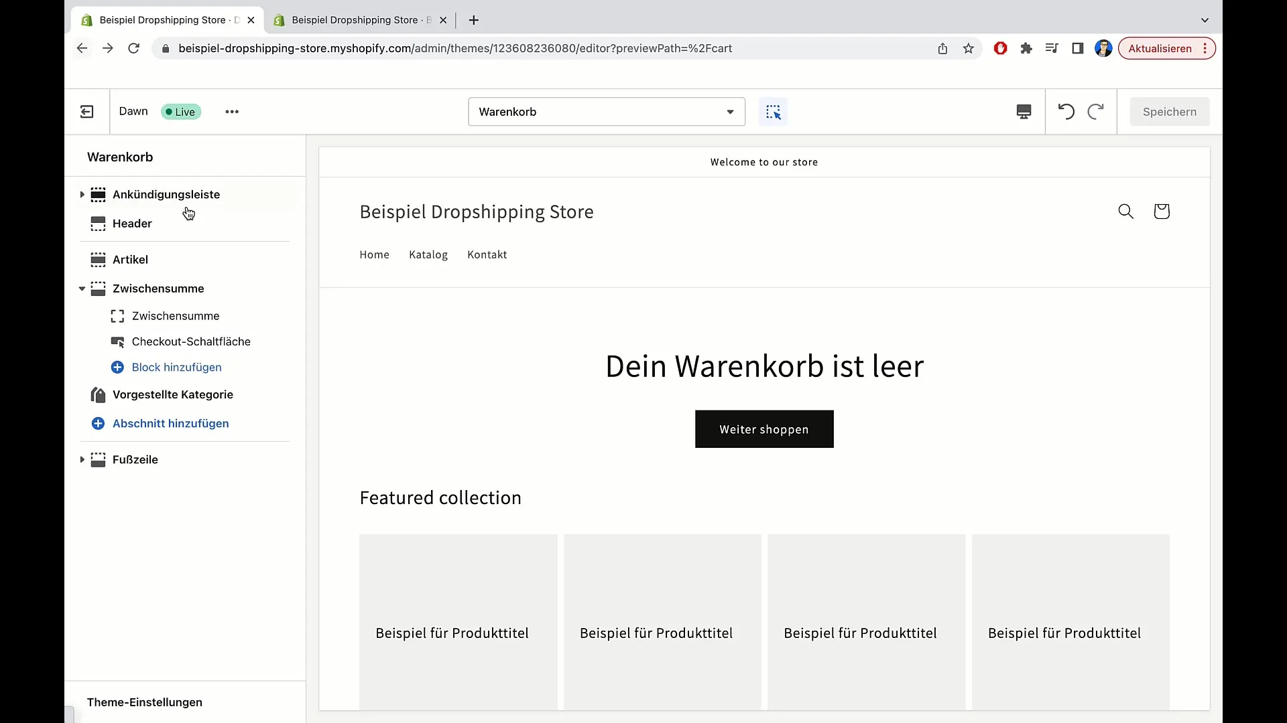This screenshot has height=723, width=1287.
Task: Open the Warenkorb template dropdown
Action: pos(607,112)
